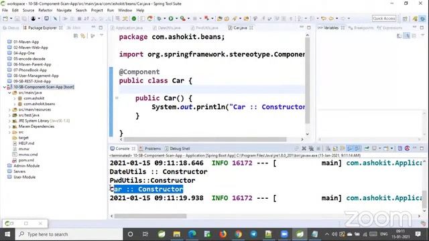Expand the Maven Dependencies node
This screenshot has height=241, width=429.
coord(9,127)
